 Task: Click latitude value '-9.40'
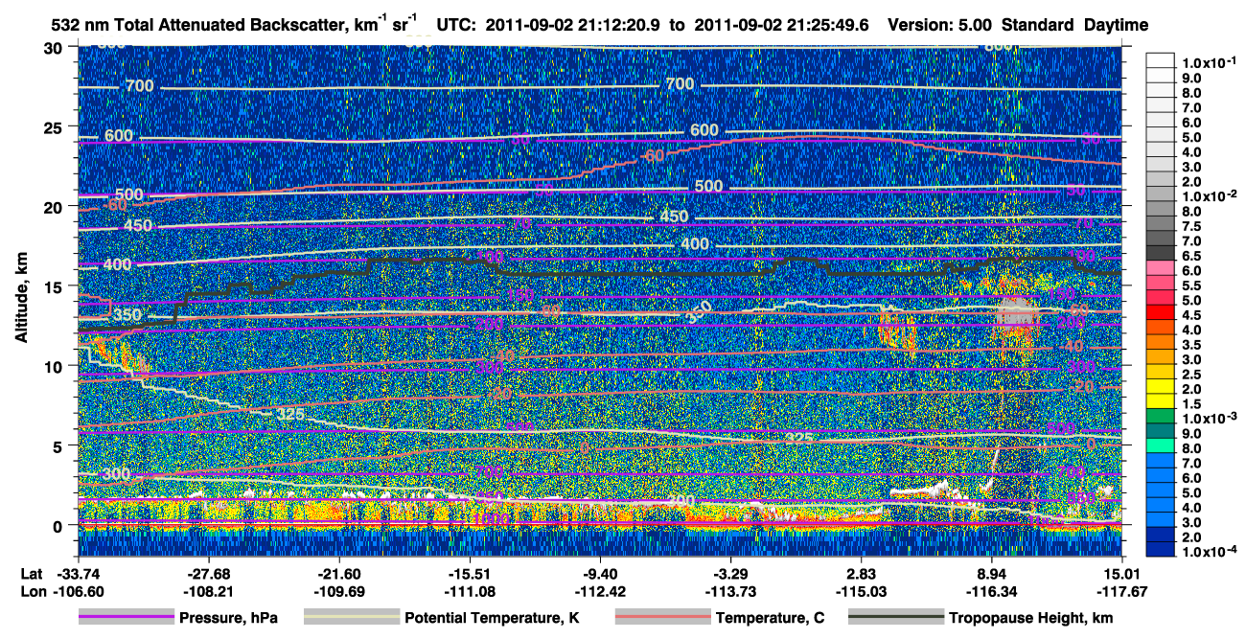point(599,573)
